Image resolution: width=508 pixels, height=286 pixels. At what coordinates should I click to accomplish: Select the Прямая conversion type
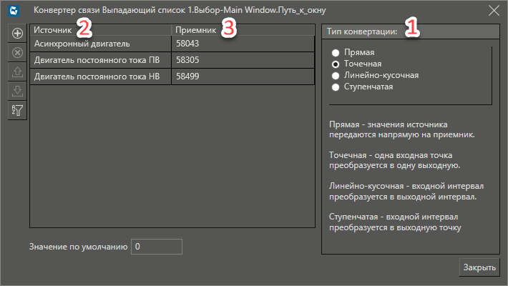(x=335, y=53)
